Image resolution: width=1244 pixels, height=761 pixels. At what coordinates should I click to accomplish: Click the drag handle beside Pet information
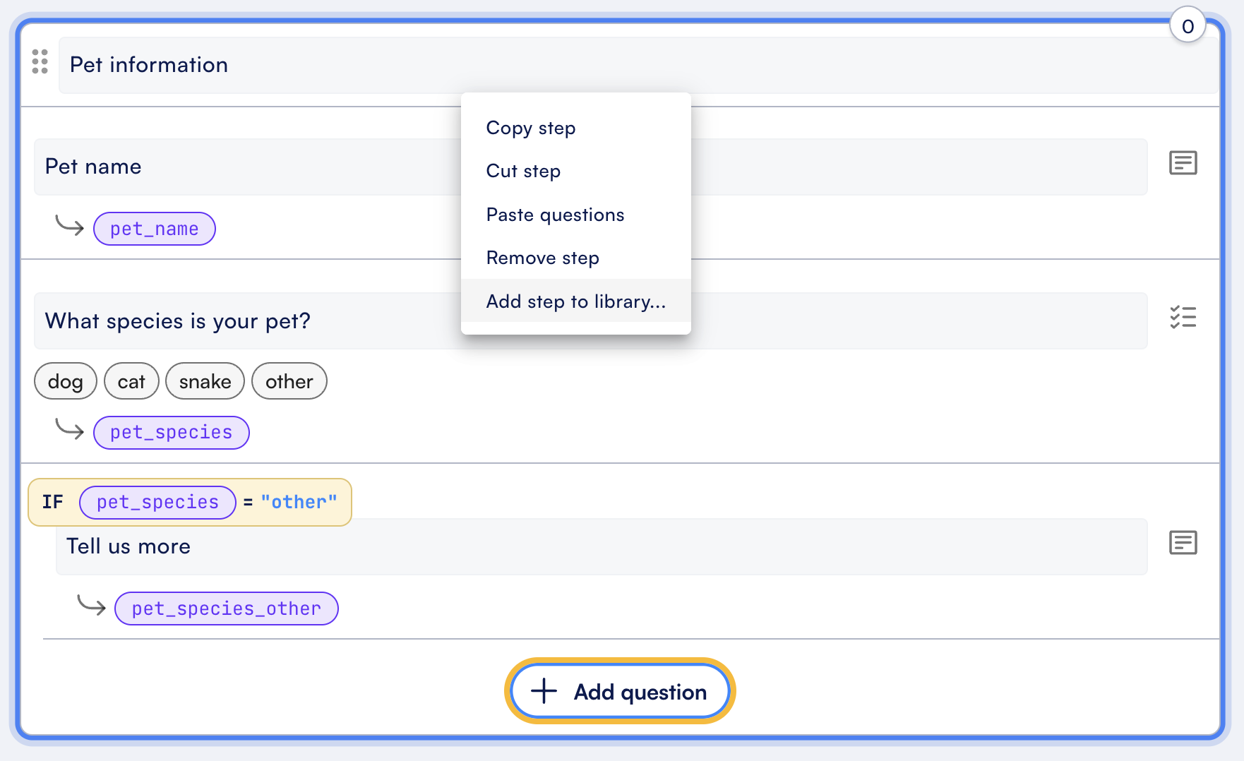tap(40, 62)
